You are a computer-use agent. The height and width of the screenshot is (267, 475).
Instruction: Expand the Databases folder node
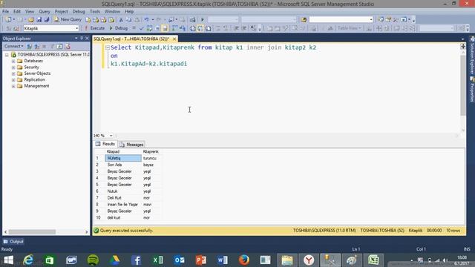[13, 61]
